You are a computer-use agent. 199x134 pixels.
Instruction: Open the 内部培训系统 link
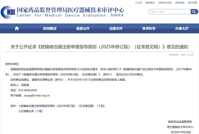165,3
